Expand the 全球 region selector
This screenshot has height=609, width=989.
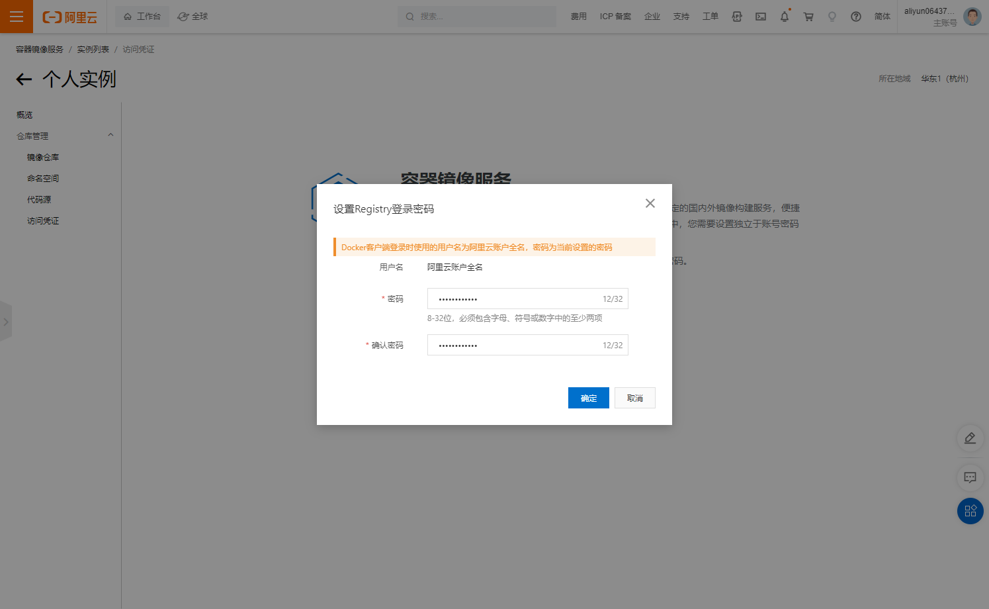tap(192, 16)
